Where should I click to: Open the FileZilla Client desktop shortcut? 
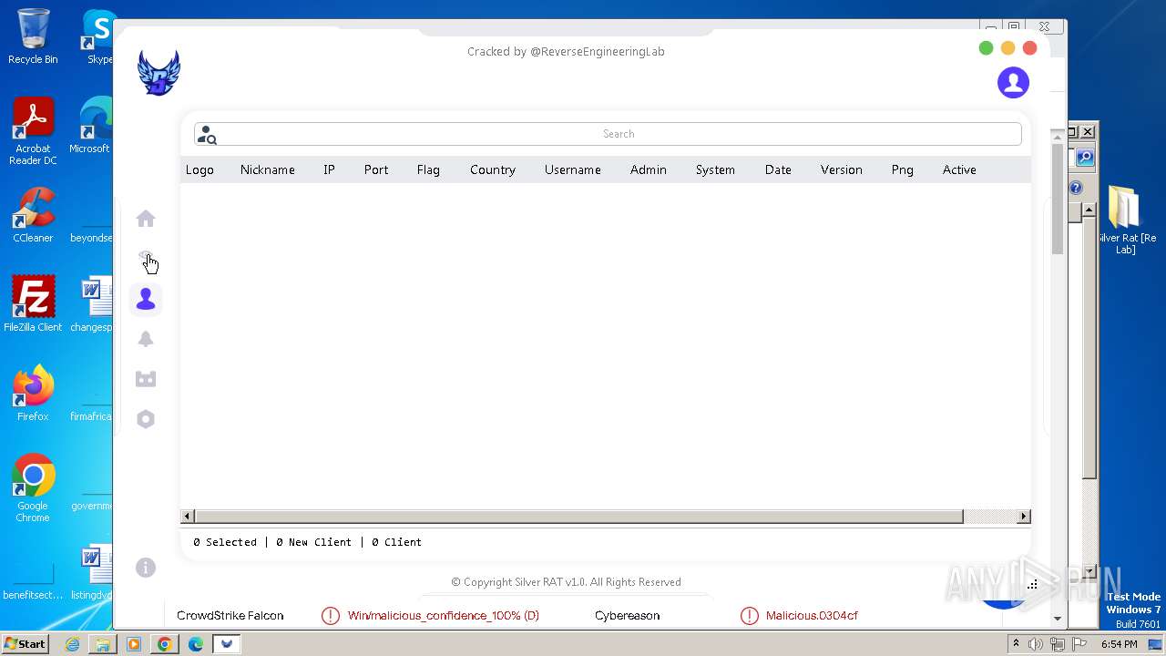(x=33, y=304)
